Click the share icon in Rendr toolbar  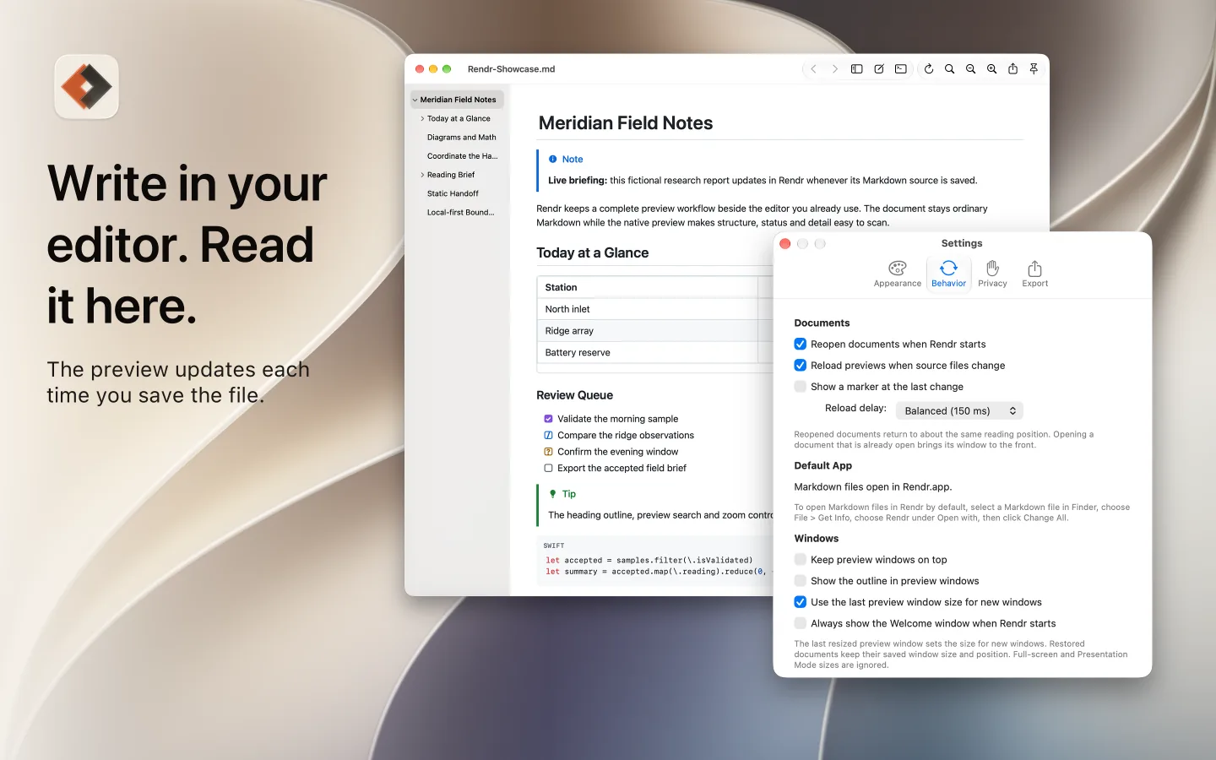click(1012, 69)
